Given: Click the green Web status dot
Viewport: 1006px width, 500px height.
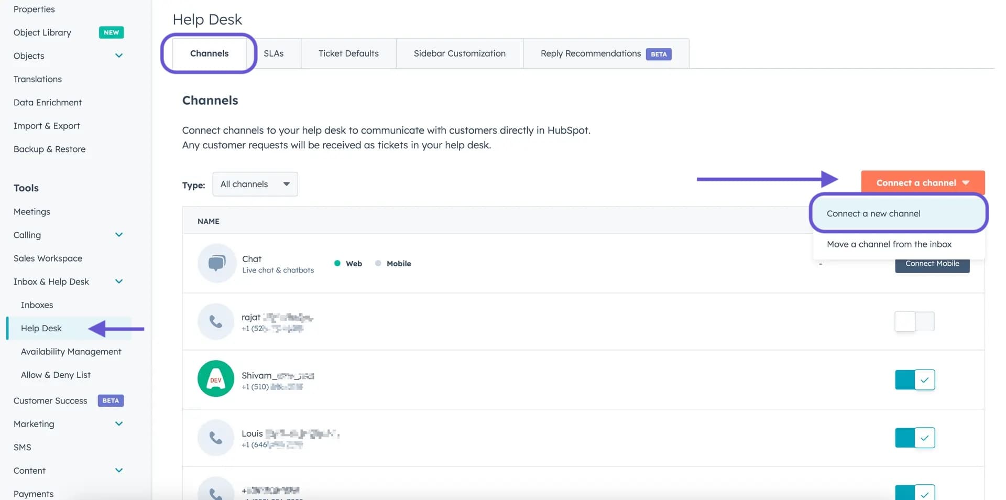Looking at the screenshot, I should pos(337,263).
